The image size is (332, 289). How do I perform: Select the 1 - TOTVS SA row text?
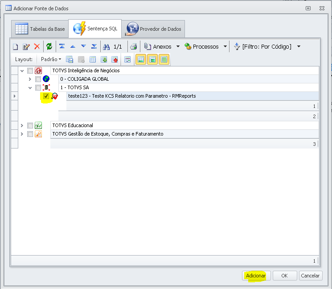(74, 87)
